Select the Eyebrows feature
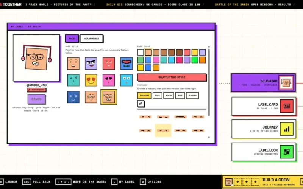The height and width of the screenshot is (189, 303). (144, 96)
